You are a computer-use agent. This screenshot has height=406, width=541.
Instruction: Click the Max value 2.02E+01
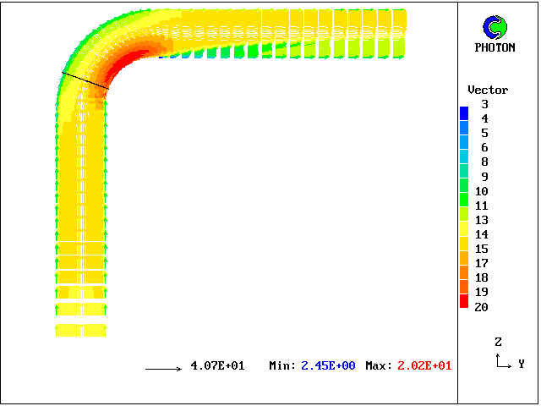pyautogui.click(x=424, y=365)
